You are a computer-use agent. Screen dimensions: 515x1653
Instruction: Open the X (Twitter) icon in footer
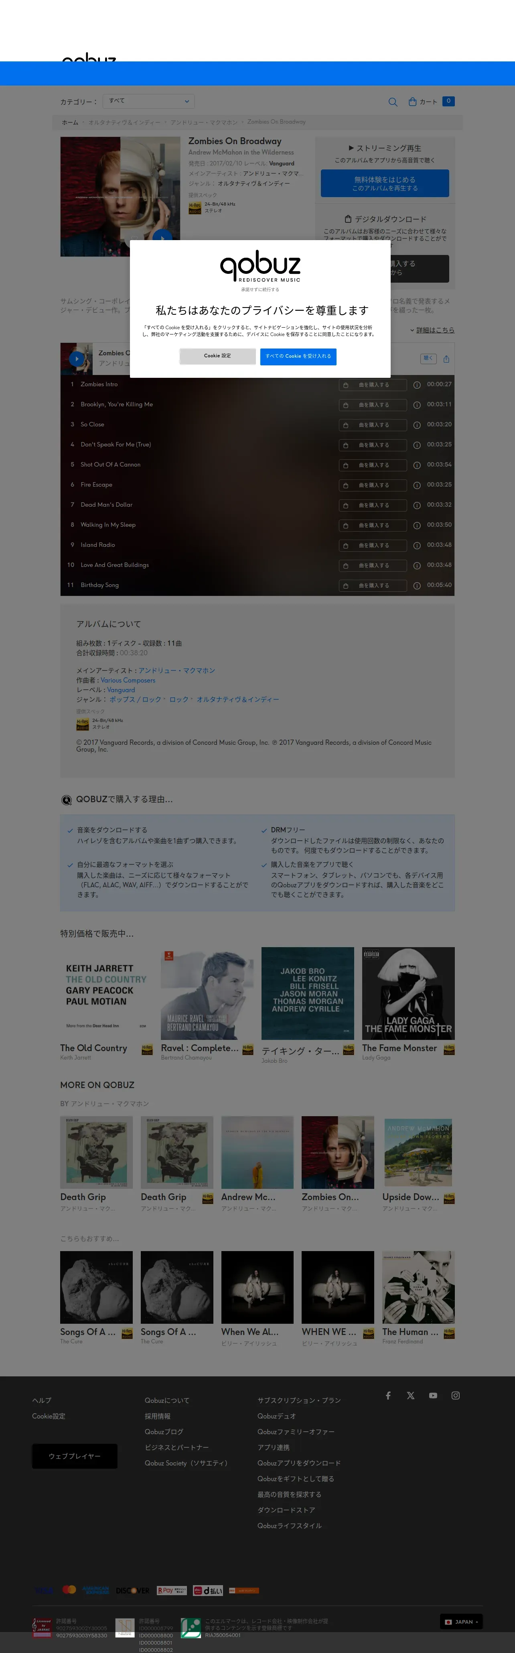pyautogui.click(x=410, y=1396)
